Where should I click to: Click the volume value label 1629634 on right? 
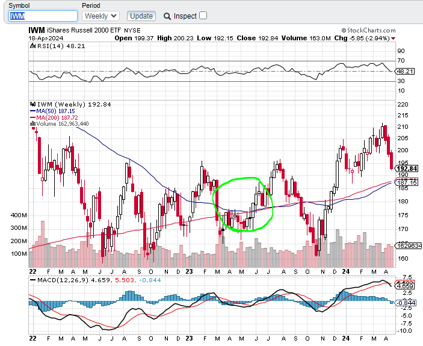[409, 246]
